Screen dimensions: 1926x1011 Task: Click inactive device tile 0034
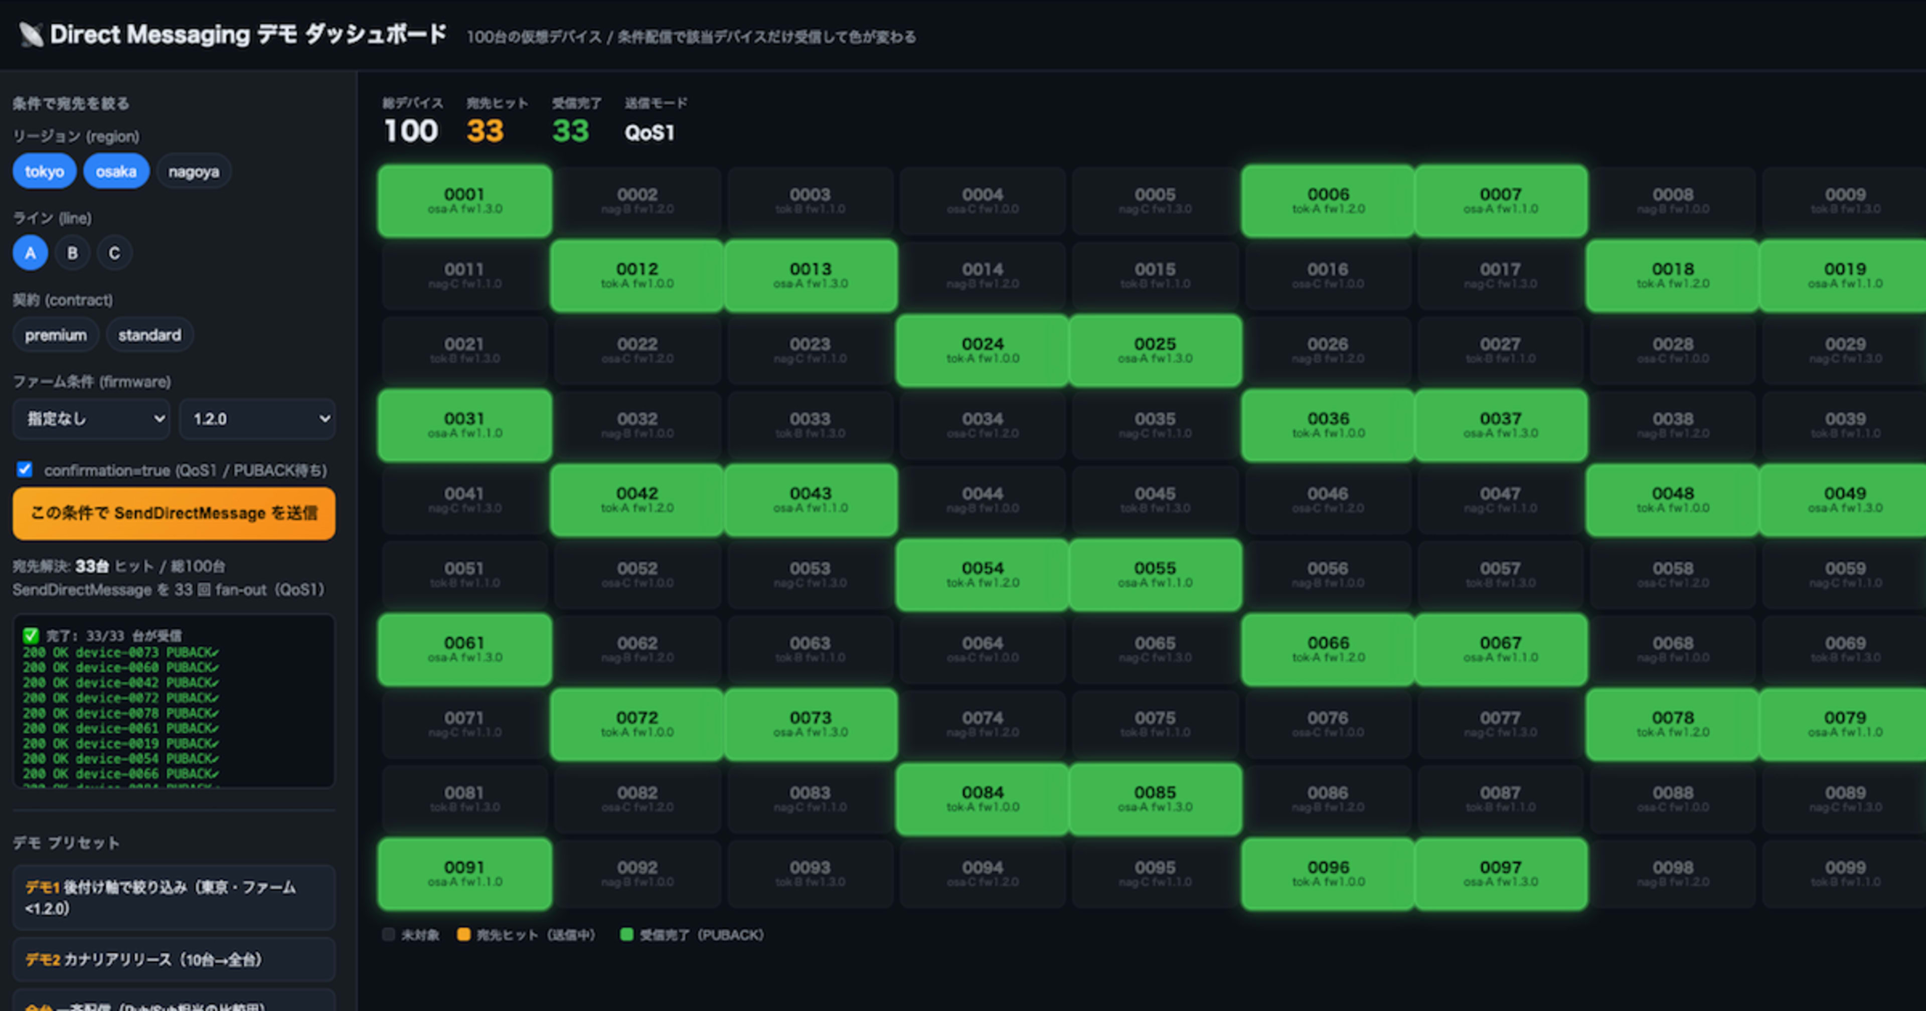[x=983, y=425]
